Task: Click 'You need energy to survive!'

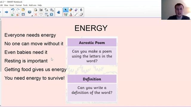Action: [x=35, y=78]
